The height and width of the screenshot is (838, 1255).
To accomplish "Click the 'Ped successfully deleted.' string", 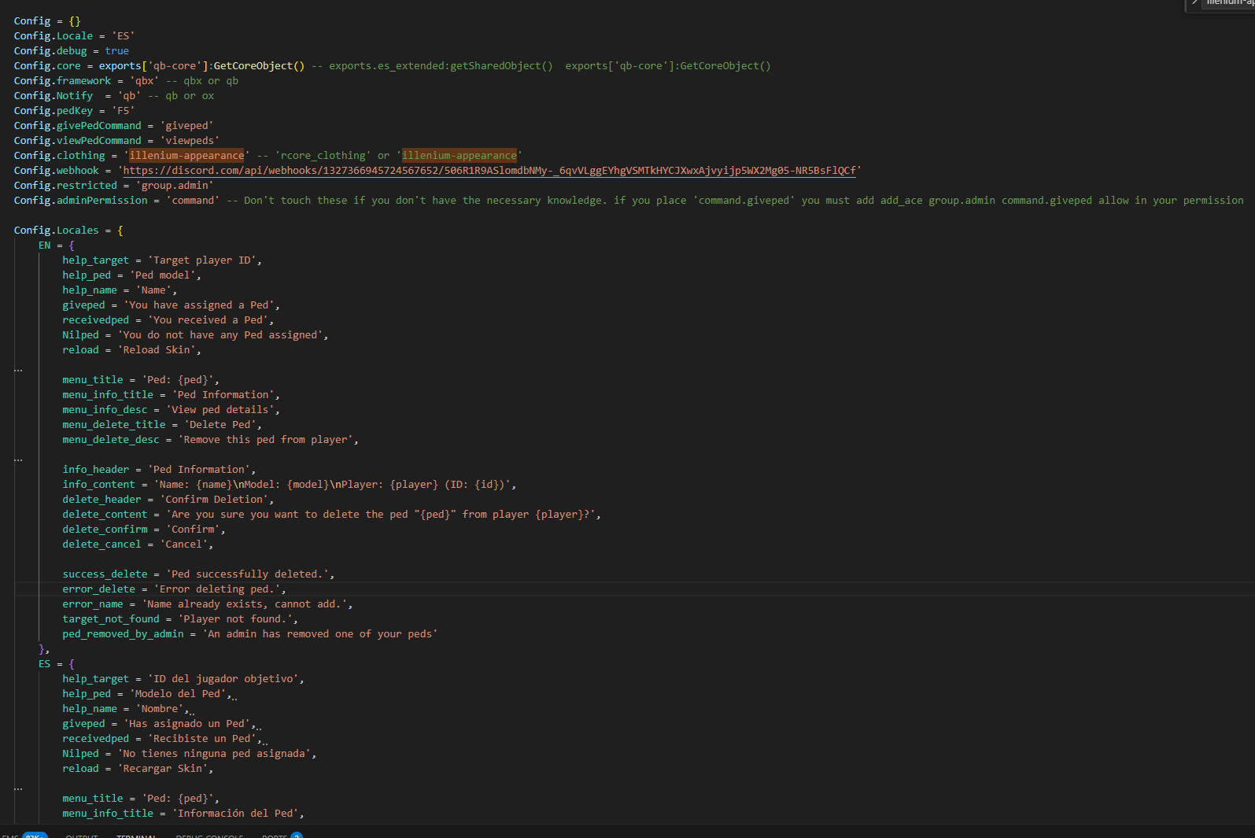I will tap(247, 574).
